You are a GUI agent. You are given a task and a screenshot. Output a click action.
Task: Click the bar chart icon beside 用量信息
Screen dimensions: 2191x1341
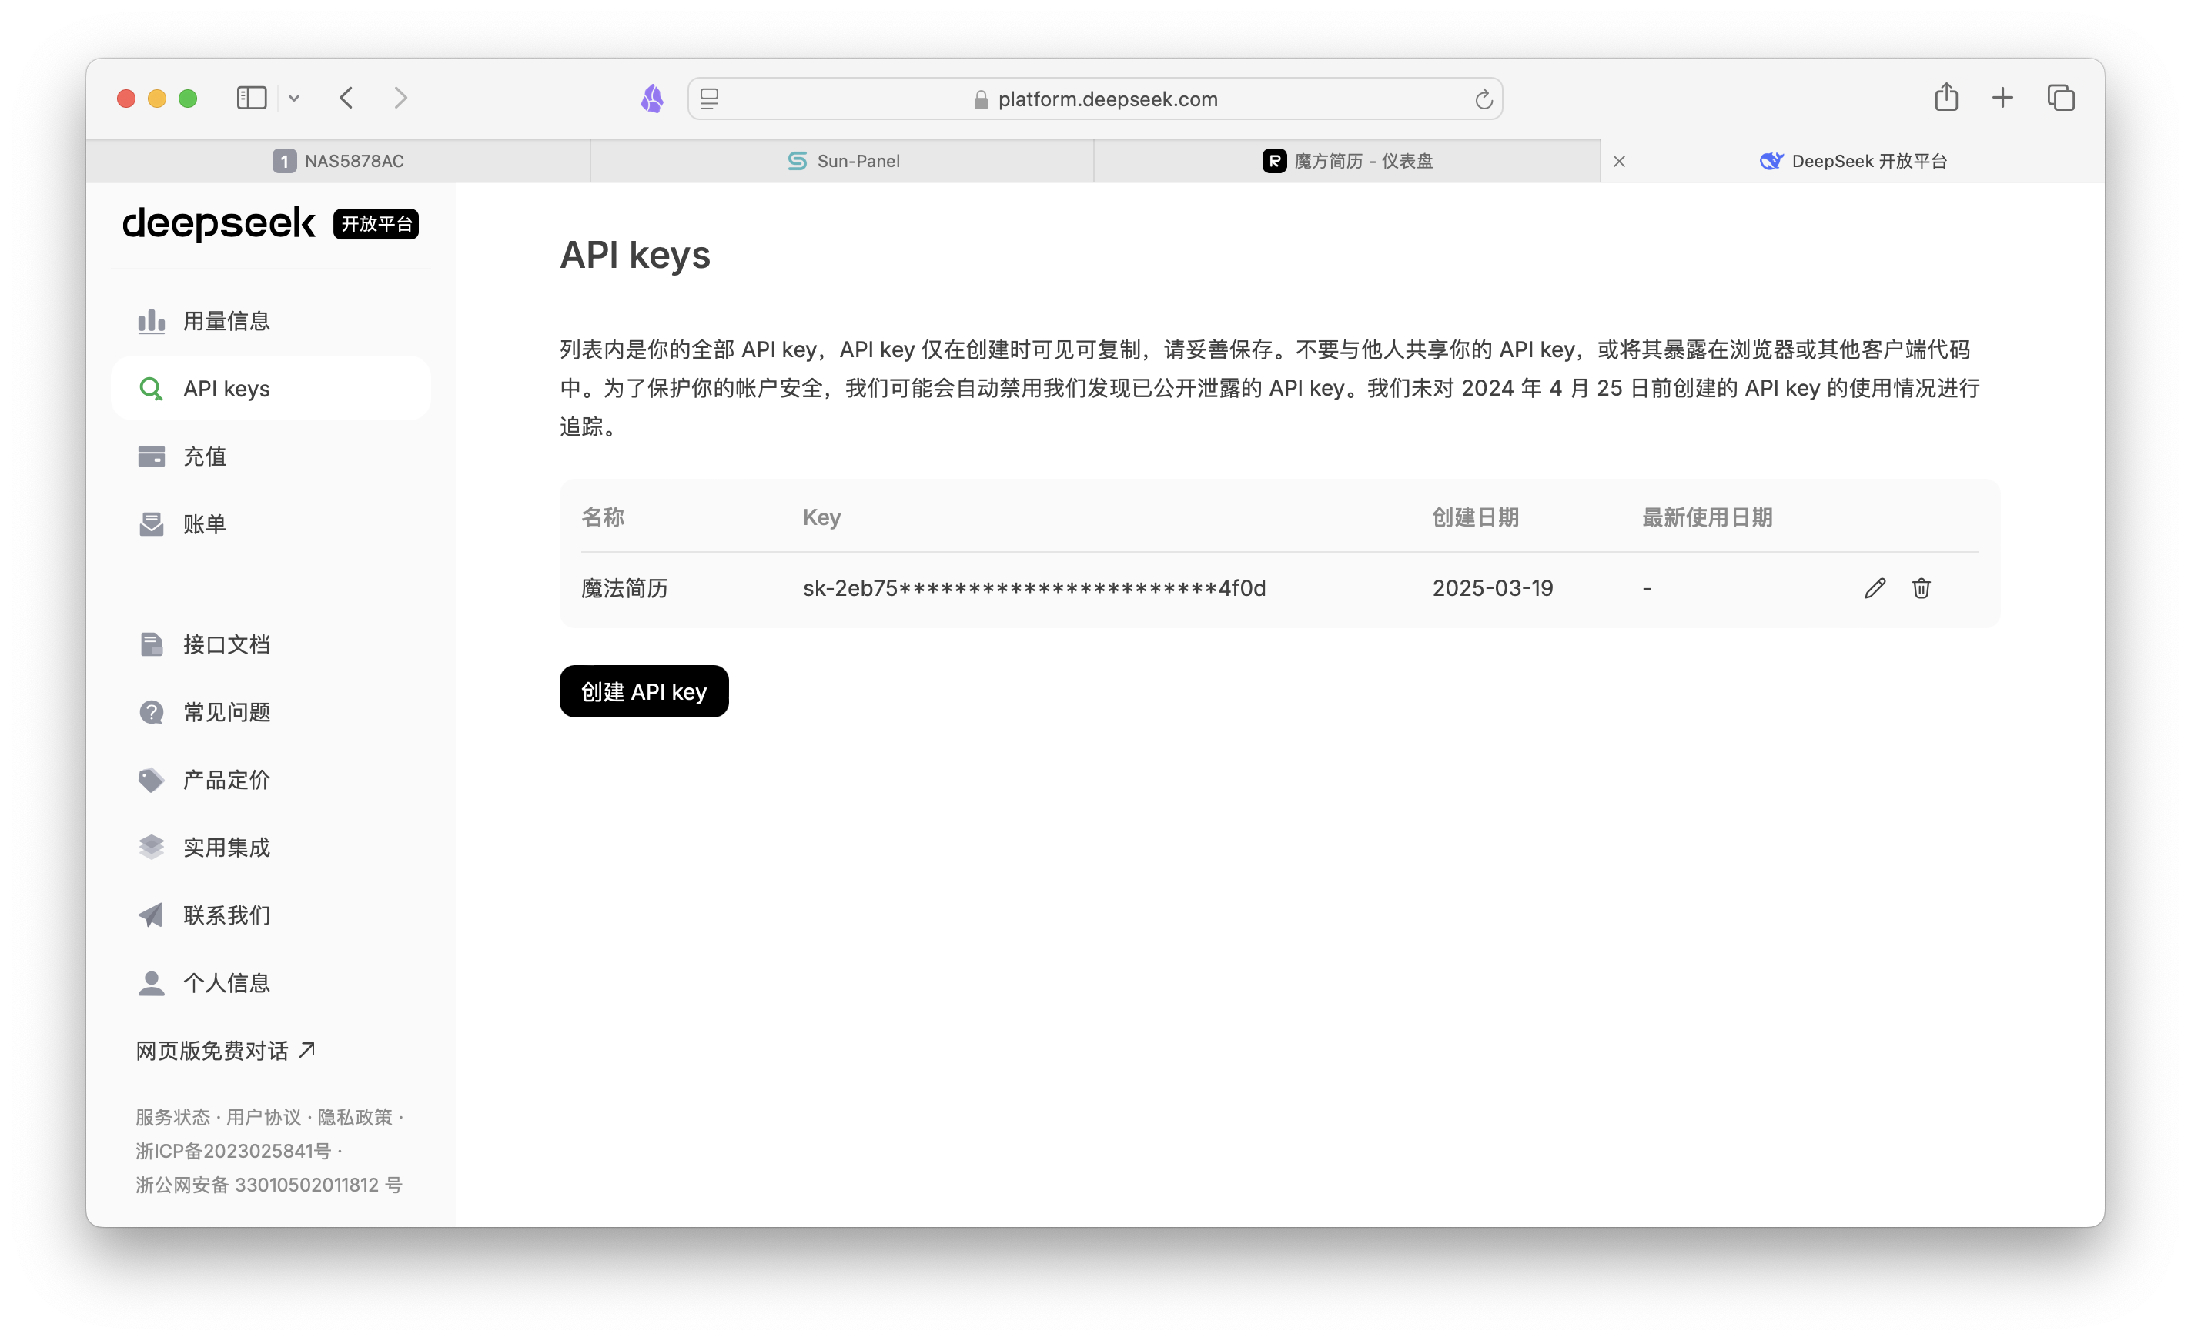(151, 321)
